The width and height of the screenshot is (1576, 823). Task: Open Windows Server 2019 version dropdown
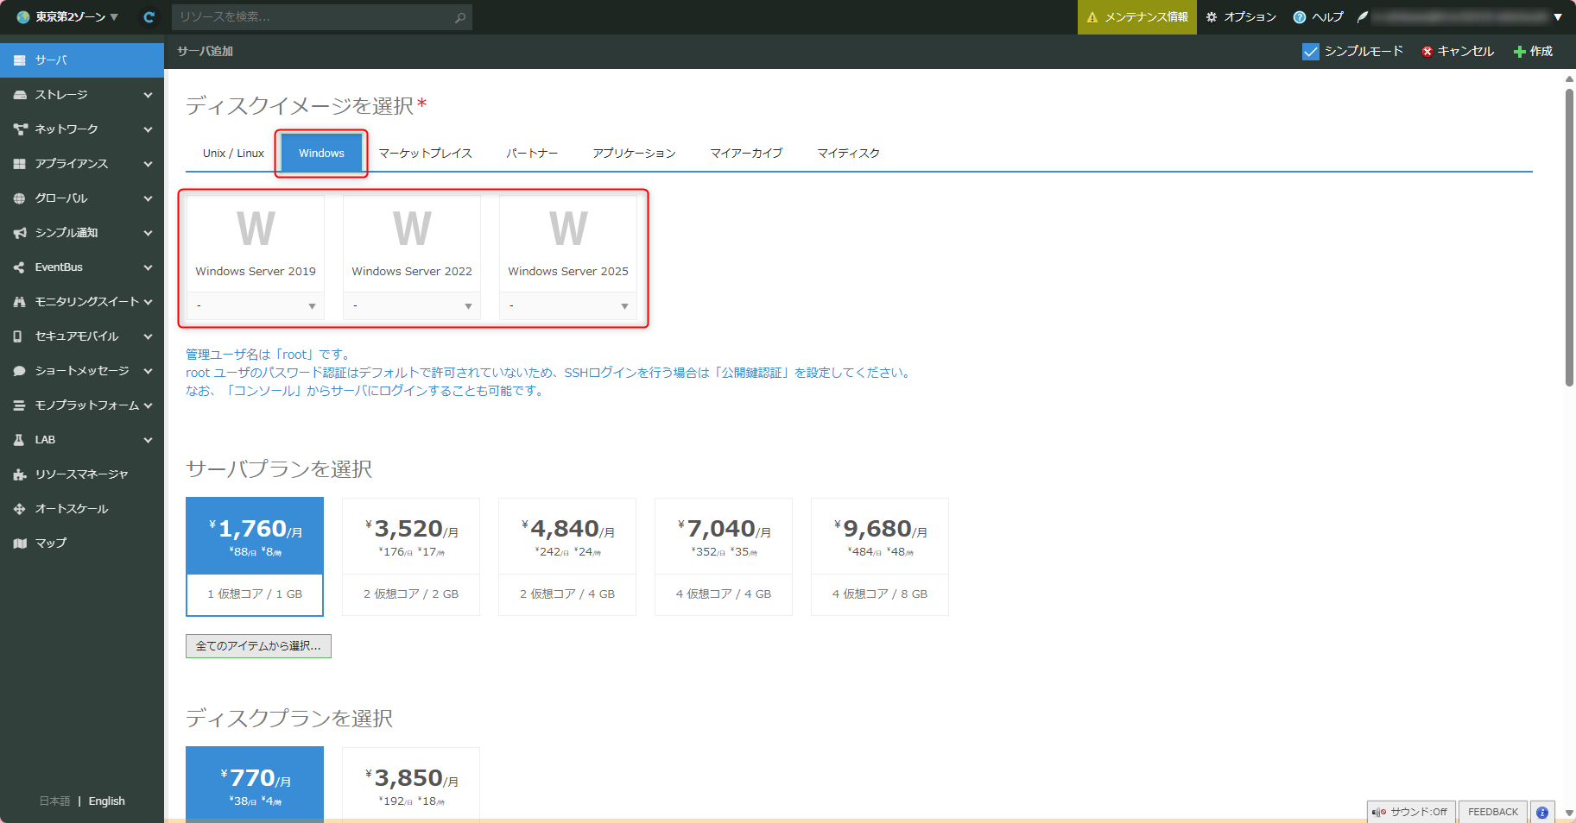pos(256,306)
